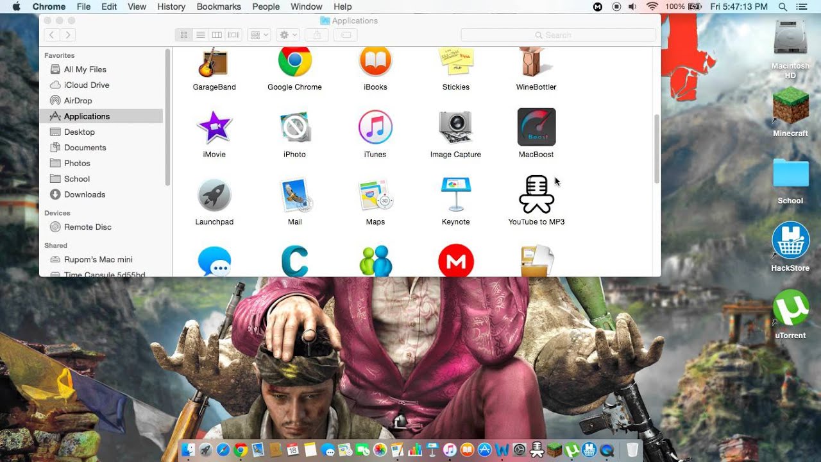Viewport: 821px width, 462px height.
Task: Launch Photos from the Dock
Action: (x=380, y=450)
